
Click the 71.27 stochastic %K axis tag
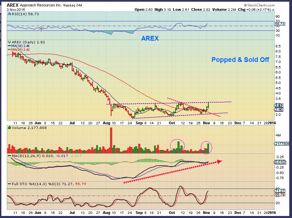tap(280, 191)
